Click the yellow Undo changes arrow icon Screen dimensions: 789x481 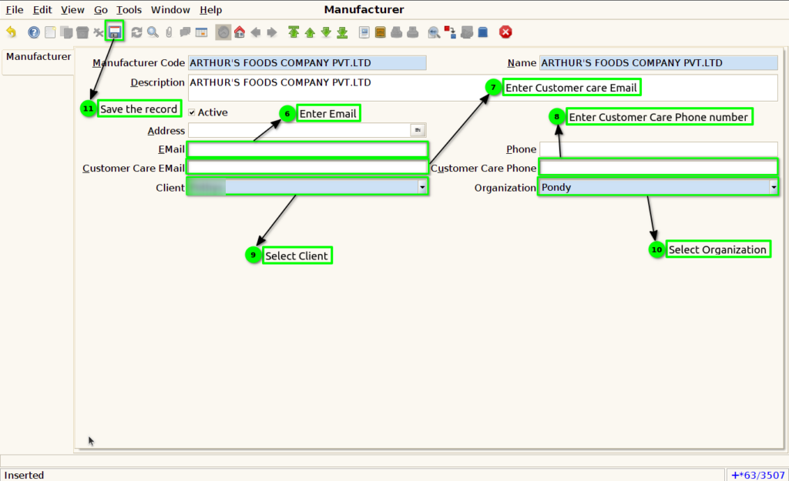[x=11, y=32]
